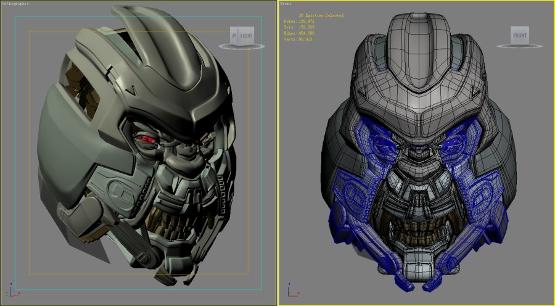Click the FRONT face on the Orthographic viewport ViewCube
555x306 pixels.
246,36
